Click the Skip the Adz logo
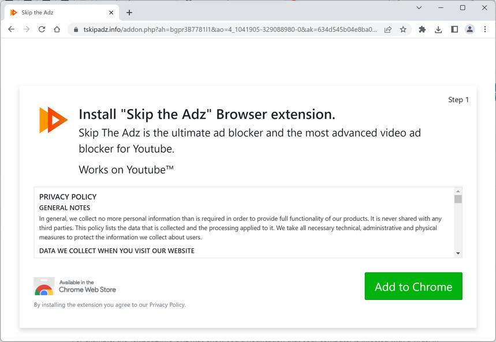 coord(53,120)
